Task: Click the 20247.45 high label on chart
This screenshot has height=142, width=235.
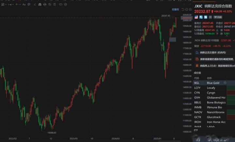Action: click(166, 16)
